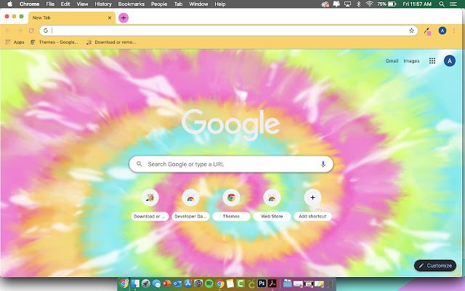Open the Chrome application menu
The image size is (465, 291).
(29, 4)
